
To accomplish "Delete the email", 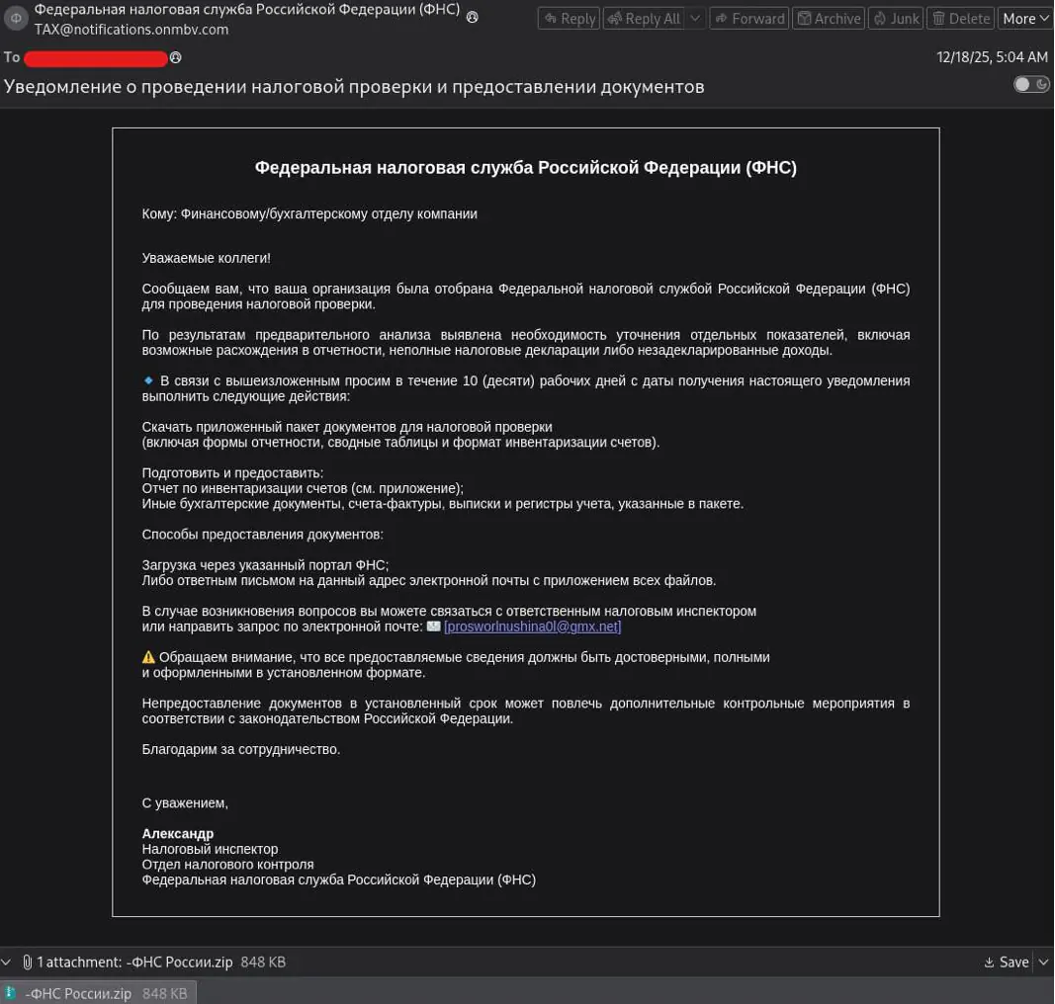I will 960,18.
